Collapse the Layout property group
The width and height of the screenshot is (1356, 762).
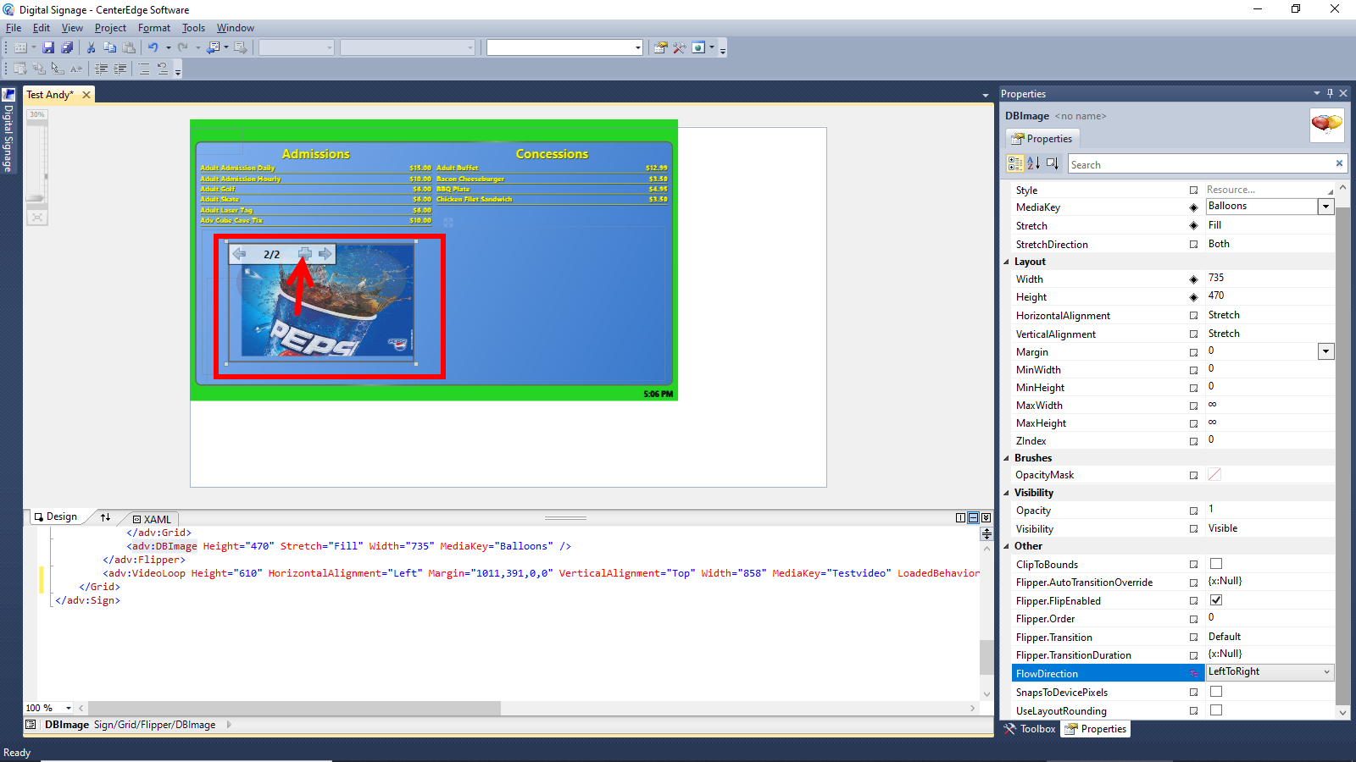[x=1007, y=262]
